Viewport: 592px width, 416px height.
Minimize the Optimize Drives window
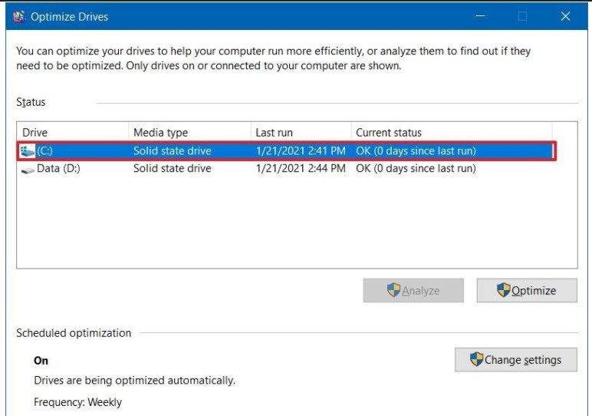click(482, 16)
